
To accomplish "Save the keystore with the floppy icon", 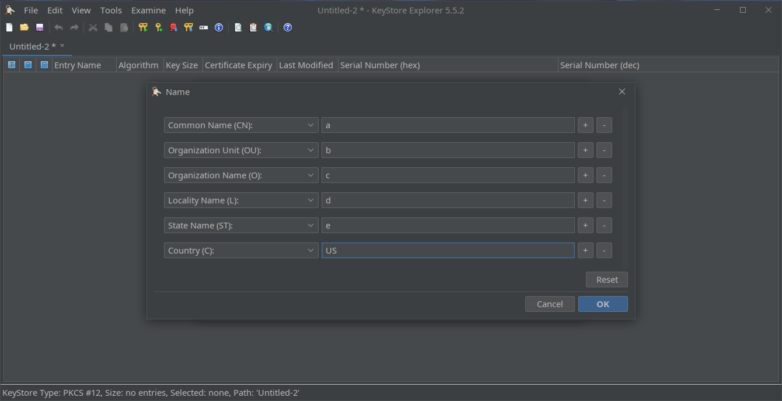I will (x=40, y=27).
